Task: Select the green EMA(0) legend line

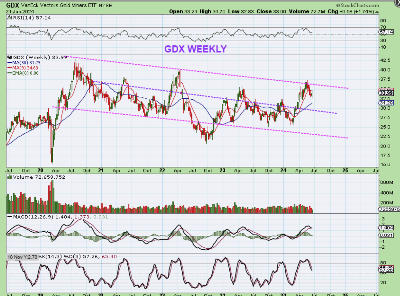Action: click(9, 73)
